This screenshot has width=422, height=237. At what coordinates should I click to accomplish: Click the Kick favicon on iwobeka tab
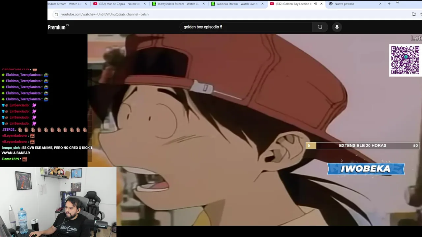click(213, 4)
